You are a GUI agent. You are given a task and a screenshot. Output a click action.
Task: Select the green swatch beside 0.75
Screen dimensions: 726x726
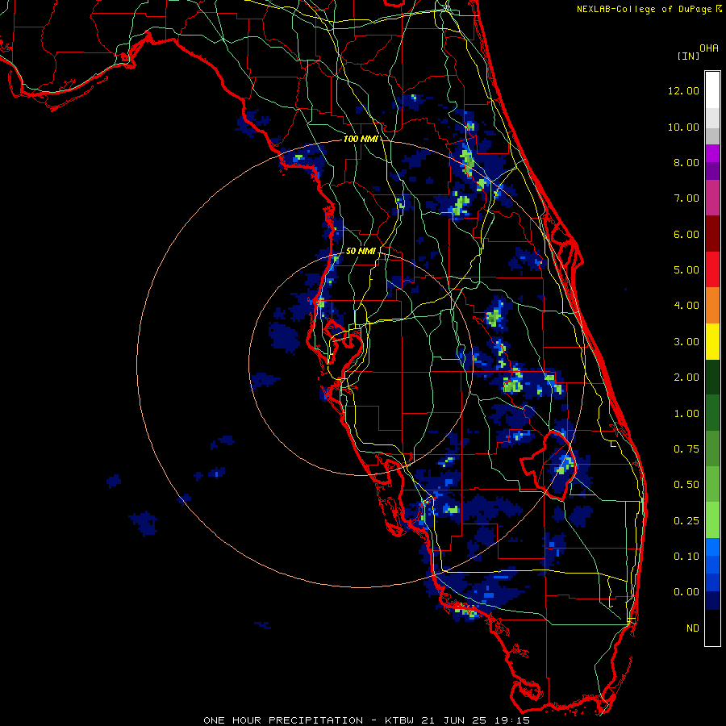[x=712, y=449]
